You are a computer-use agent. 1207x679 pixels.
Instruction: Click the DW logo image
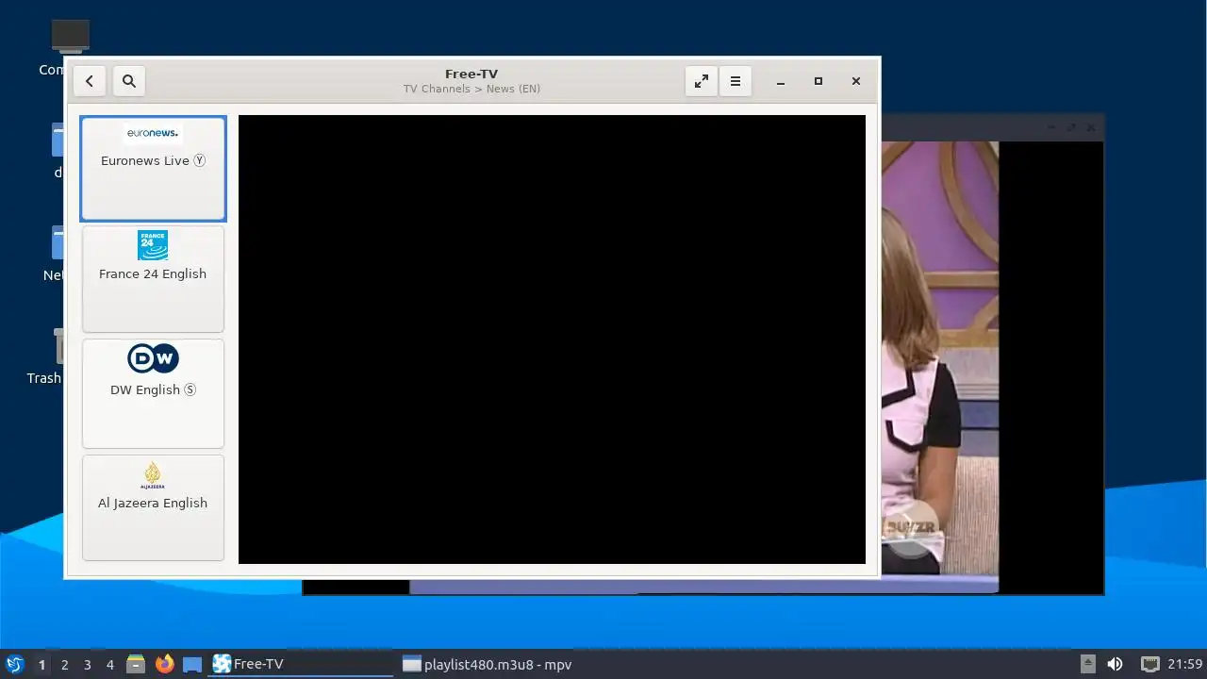pyautogui.click(x=153, y=358)
